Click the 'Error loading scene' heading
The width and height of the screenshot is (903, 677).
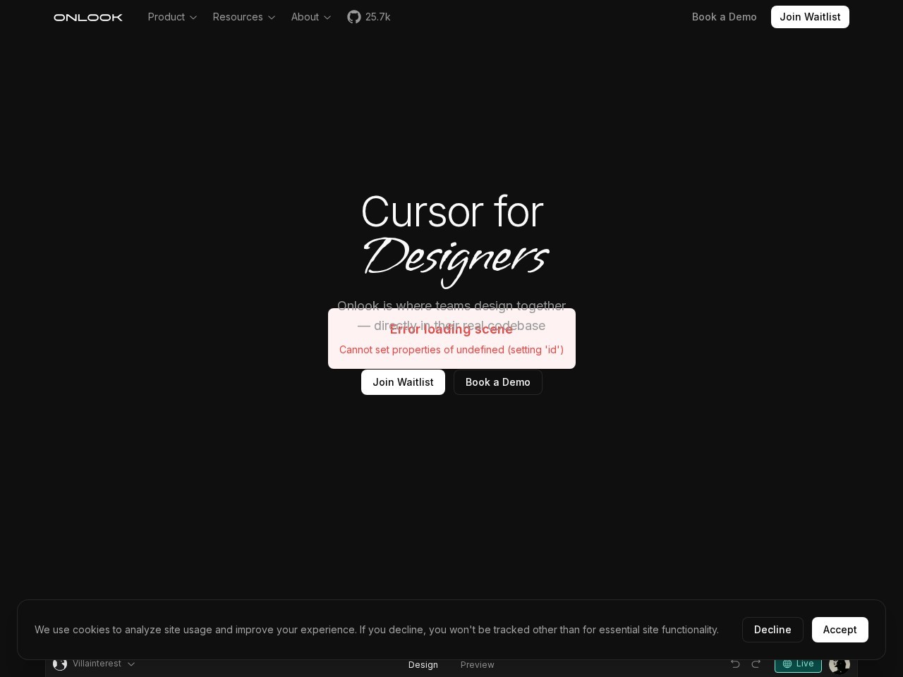coord(451,329)
